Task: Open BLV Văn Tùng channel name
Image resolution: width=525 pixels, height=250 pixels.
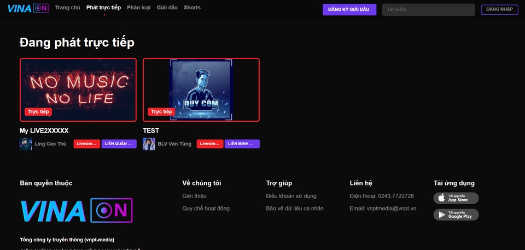Action: [x=174, y=144]
